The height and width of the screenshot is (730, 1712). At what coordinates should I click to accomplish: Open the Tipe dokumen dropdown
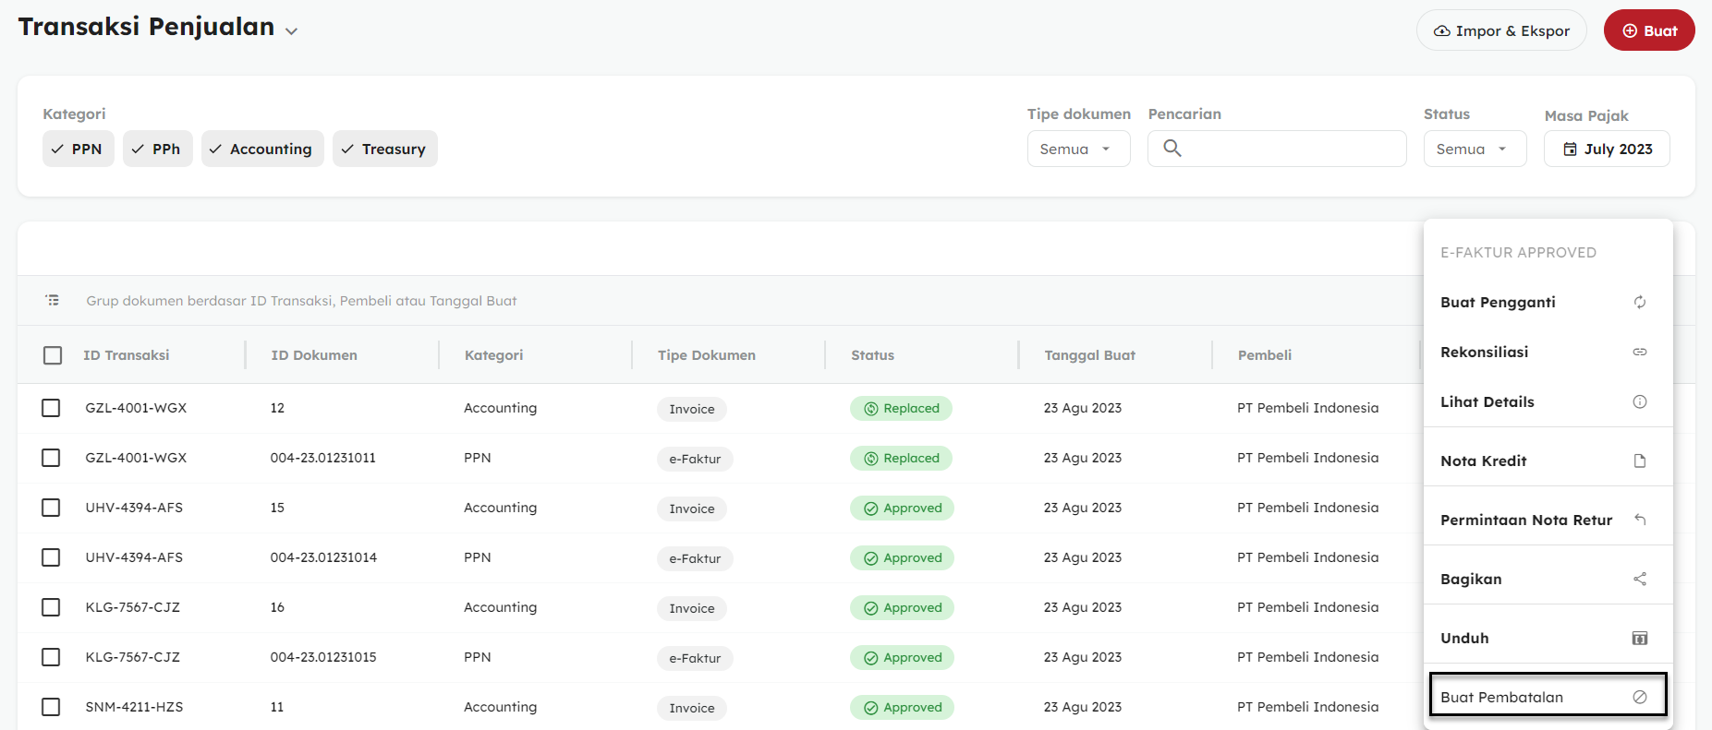1077,149
